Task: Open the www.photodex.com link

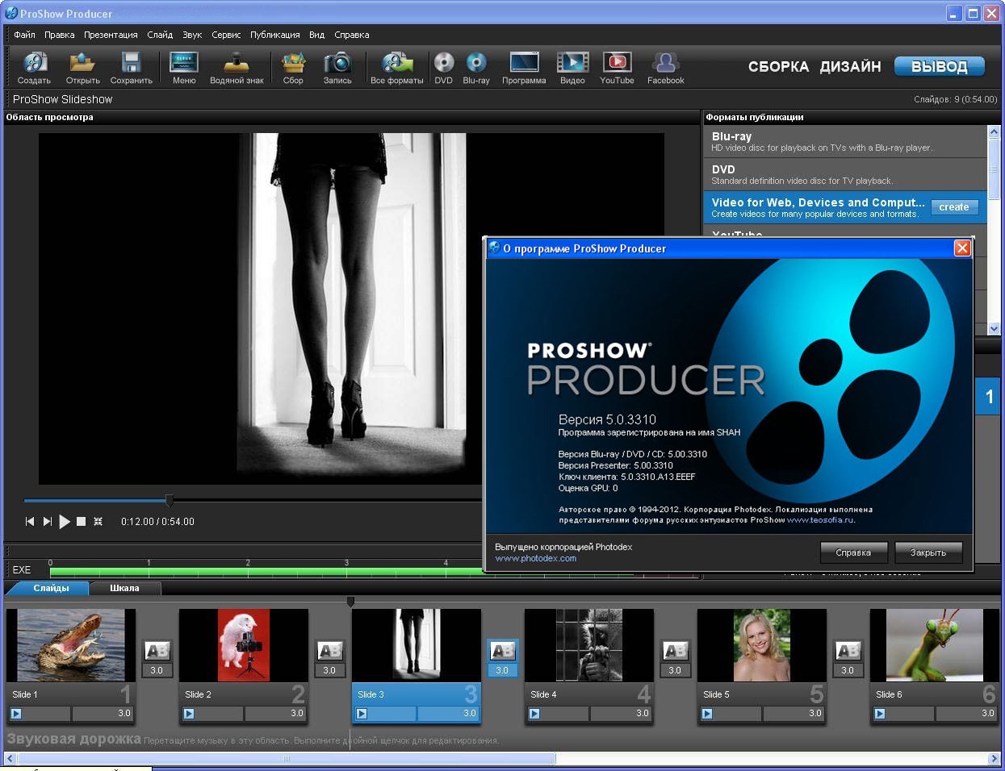Action: 535,558
